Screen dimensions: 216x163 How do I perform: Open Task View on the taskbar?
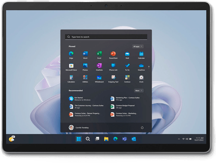pos(97,139)
